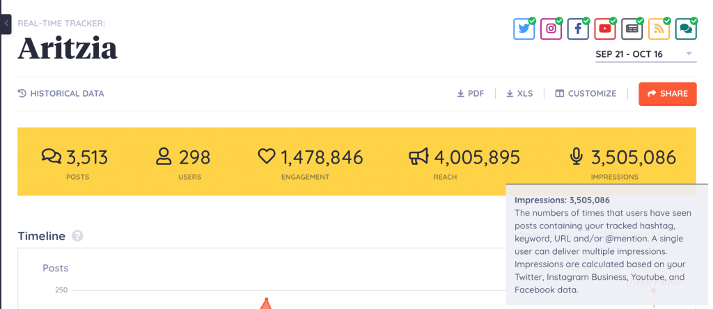Click the 3,513 posts value
713x309 pixels.
(x=87, y=157)
